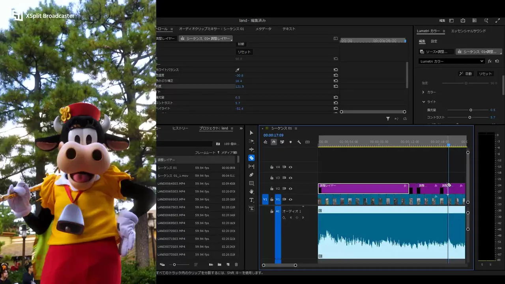Reset the コントラスト parameter
Image resolution: width=505 pixels, height=284 pixels.
[x=336, y=103]
